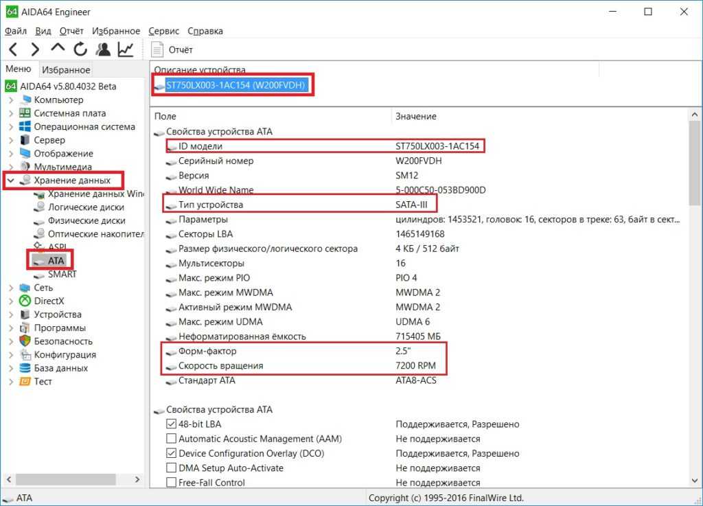Refresh the current page
The height and width of the screenshot is (506, 703).
[x=80, y=49]
